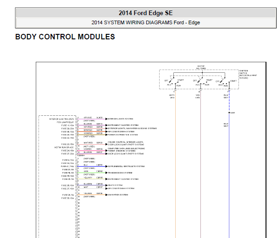The height and width of the screenshot is (238, 277).
Task: Click the orange wire to Navigation System
Action: click(x=92, y=195)
